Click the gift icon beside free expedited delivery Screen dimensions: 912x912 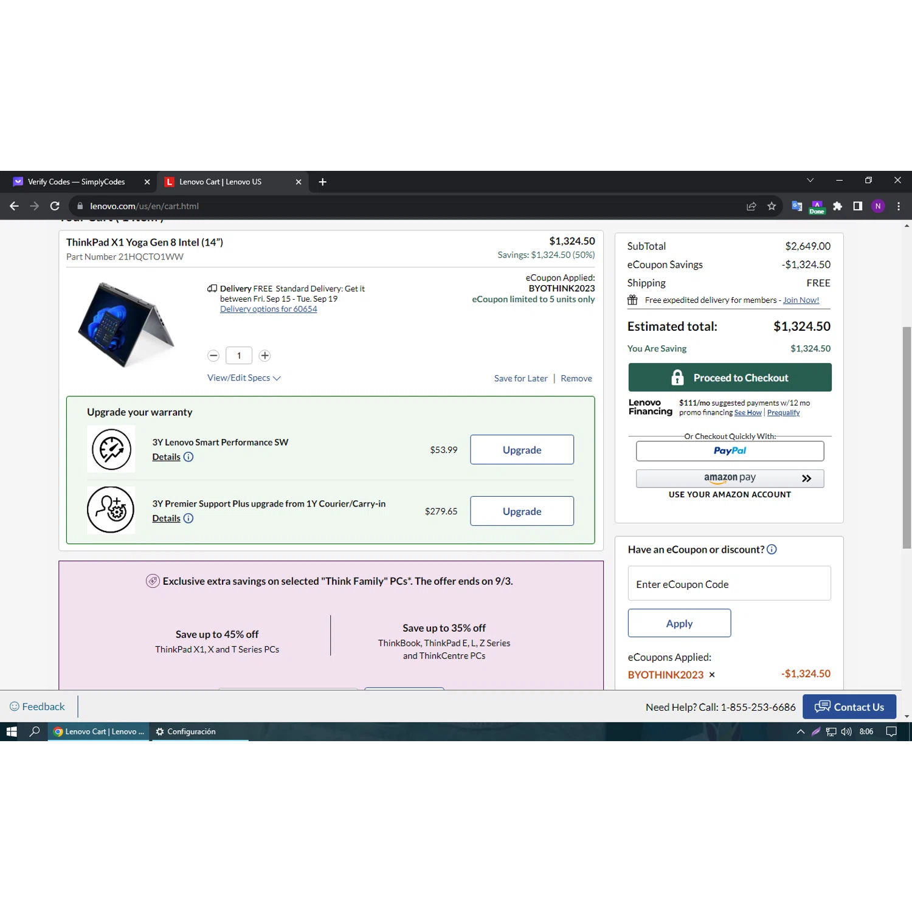click(x=632, y=300)
